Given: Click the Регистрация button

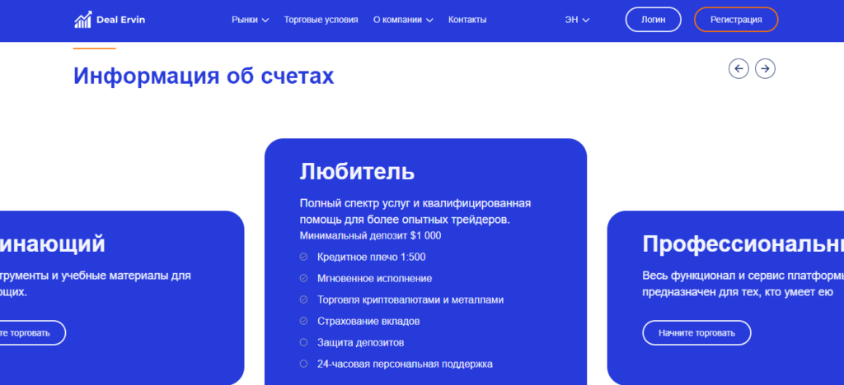Looking at the screenshot, I should pyautogui.click(x=735, y=20).
